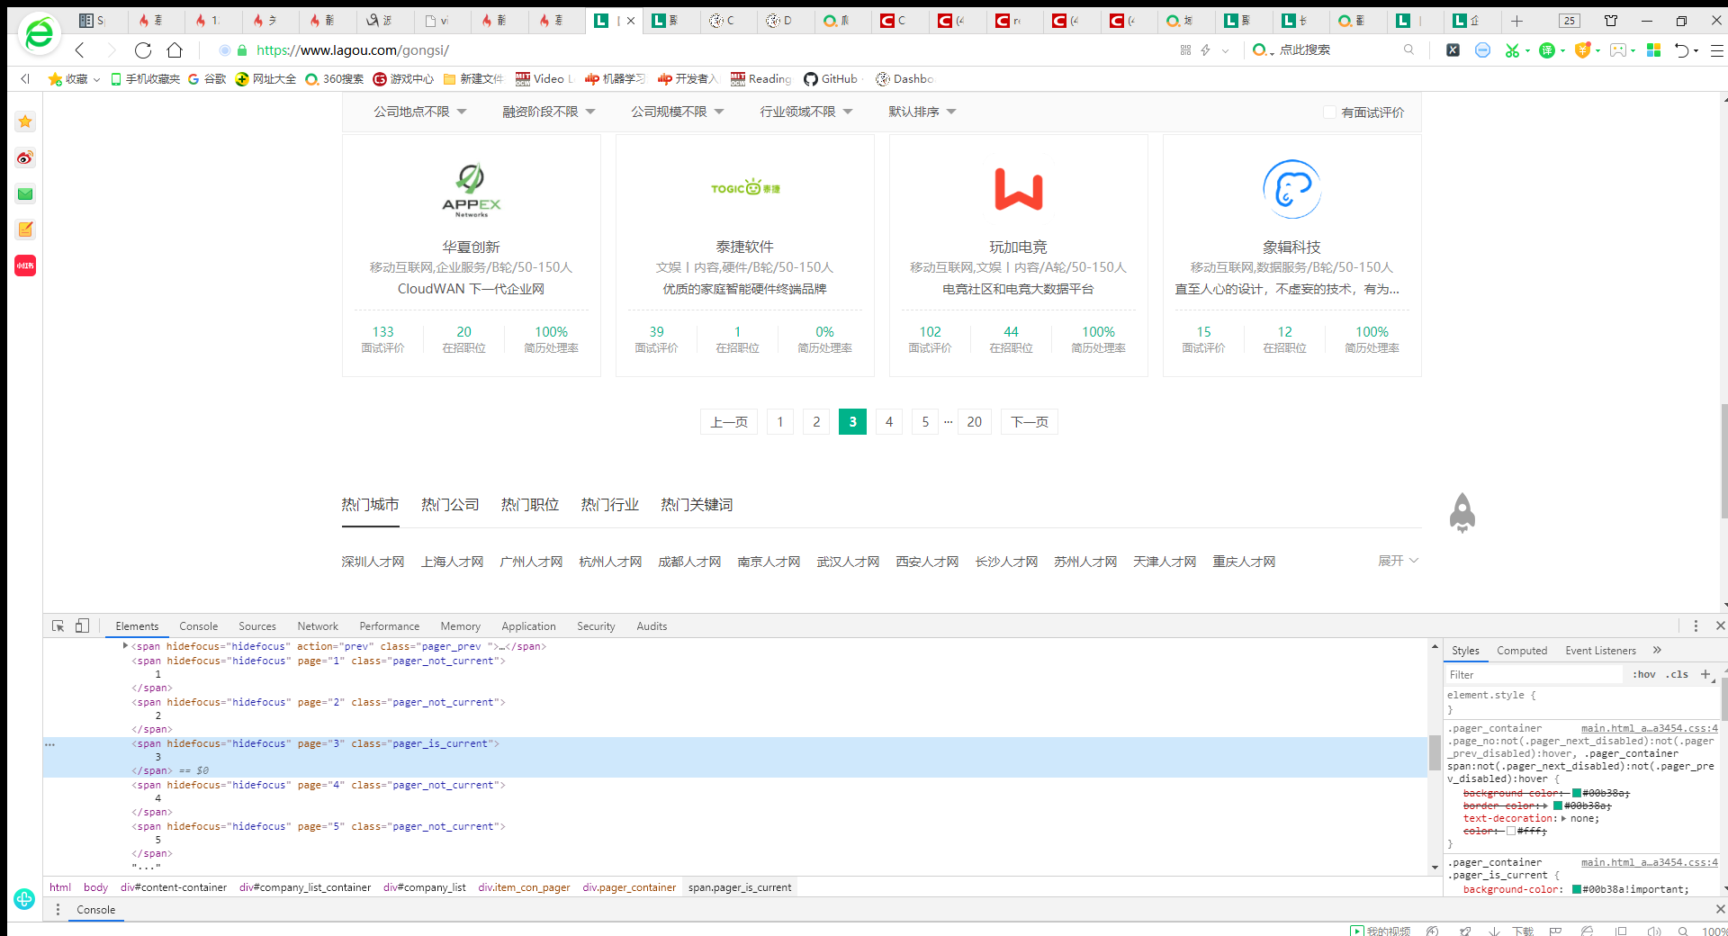This screenshot has height=936, width=1728.
Task: Expand text-decoration property triangle
Action: pyautogui.click(x=1563, y=819)
